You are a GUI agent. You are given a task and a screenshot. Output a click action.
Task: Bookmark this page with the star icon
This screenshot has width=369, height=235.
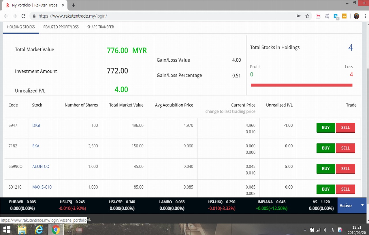(x=307, y=16)
